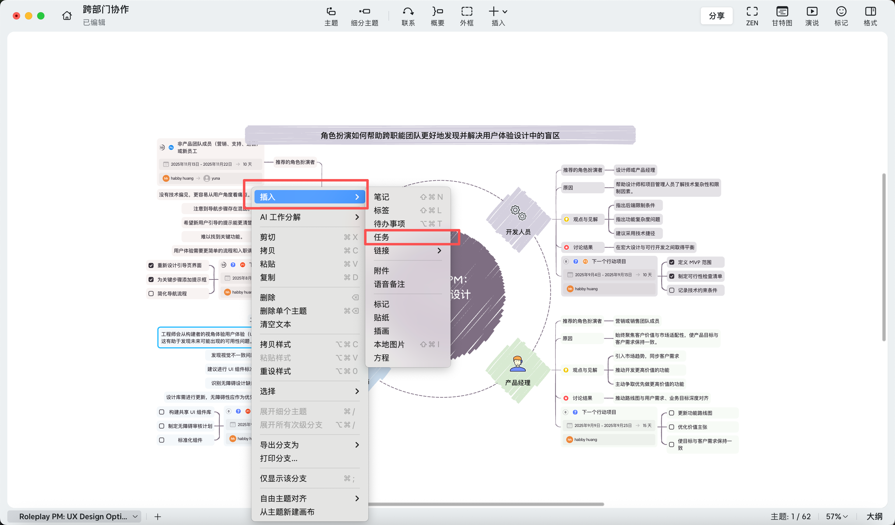This screenshot has height=525, width=895.
Task: Click the 分享 (Share) button
Action: (716, 16)
